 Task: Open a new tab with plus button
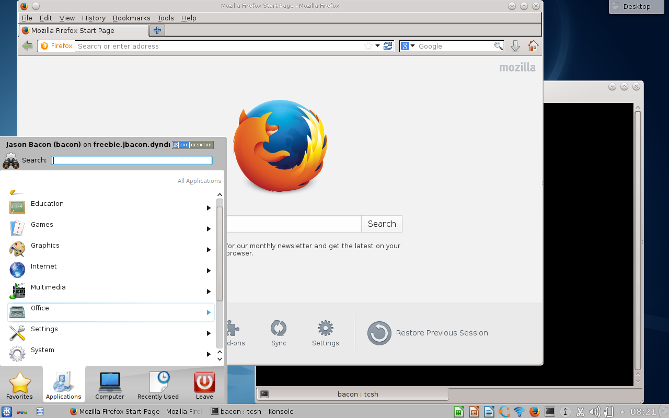(x=157, y=30)
